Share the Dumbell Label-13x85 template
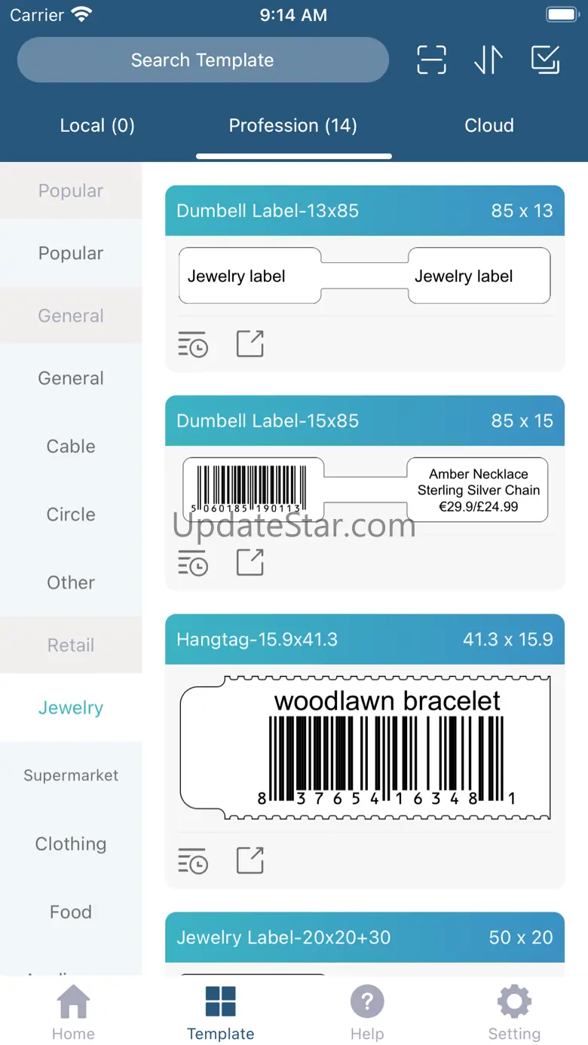This screenshot has height=1045, width=588. 250,344
